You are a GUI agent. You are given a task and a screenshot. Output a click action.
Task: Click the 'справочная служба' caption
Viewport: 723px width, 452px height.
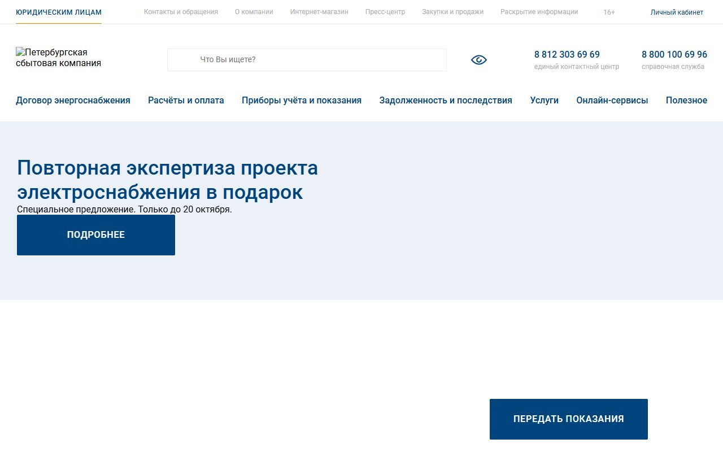(673, 67)
